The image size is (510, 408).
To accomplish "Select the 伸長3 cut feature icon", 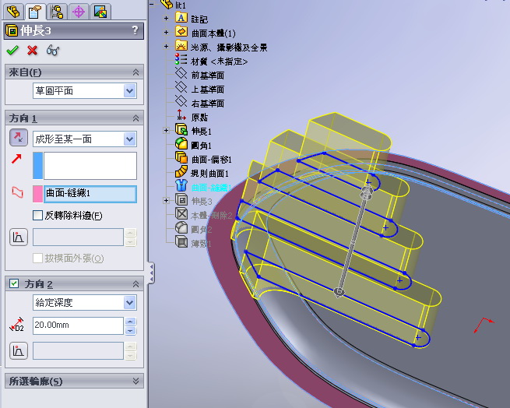I will coord(181,200).
